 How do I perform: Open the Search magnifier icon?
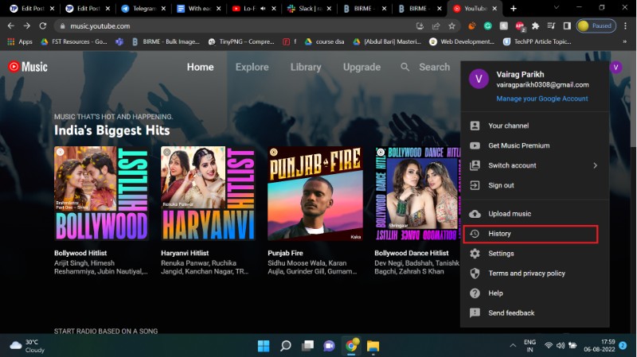(x=405, y=68)
